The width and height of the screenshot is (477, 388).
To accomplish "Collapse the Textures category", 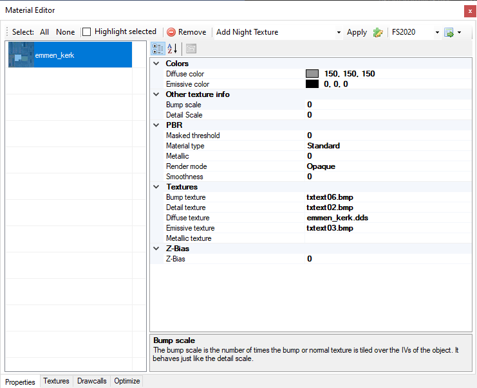I will click(157, 187).
